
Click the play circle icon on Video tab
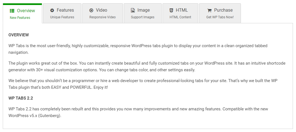tap(91, 10)
